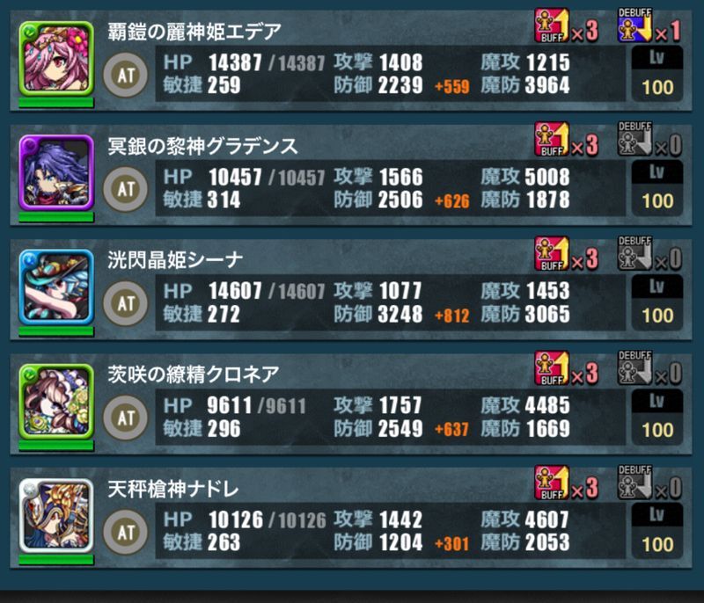Select the AT badge for ナドレ
704x603 pixels.
click(126, 532)
